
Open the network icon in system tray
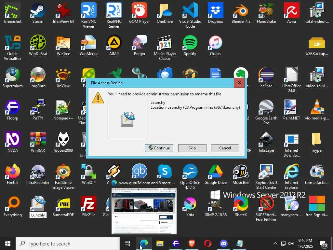click(283, 243)
